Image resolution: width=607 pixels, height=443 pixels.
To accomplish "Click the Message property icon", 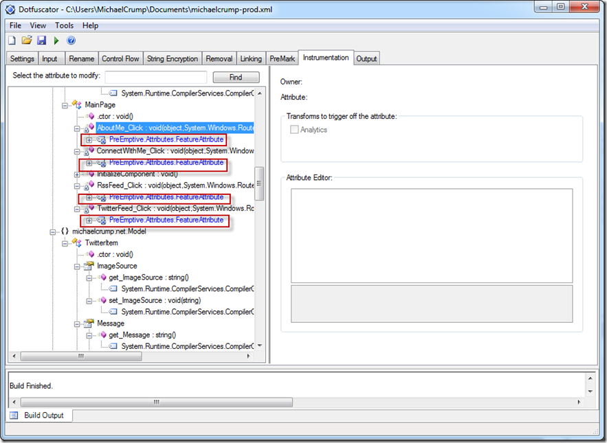I will coord(89,323).
